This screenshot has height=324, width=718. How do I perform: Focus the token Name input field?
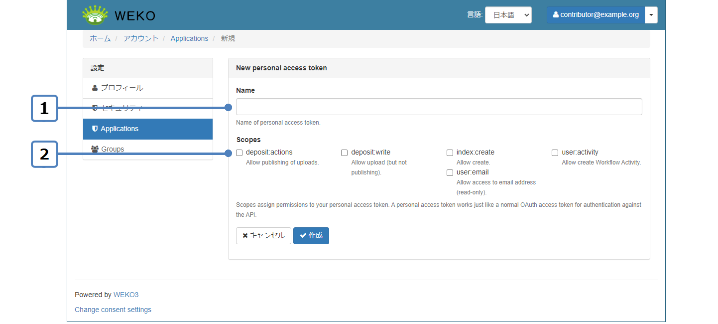[439, 107]
